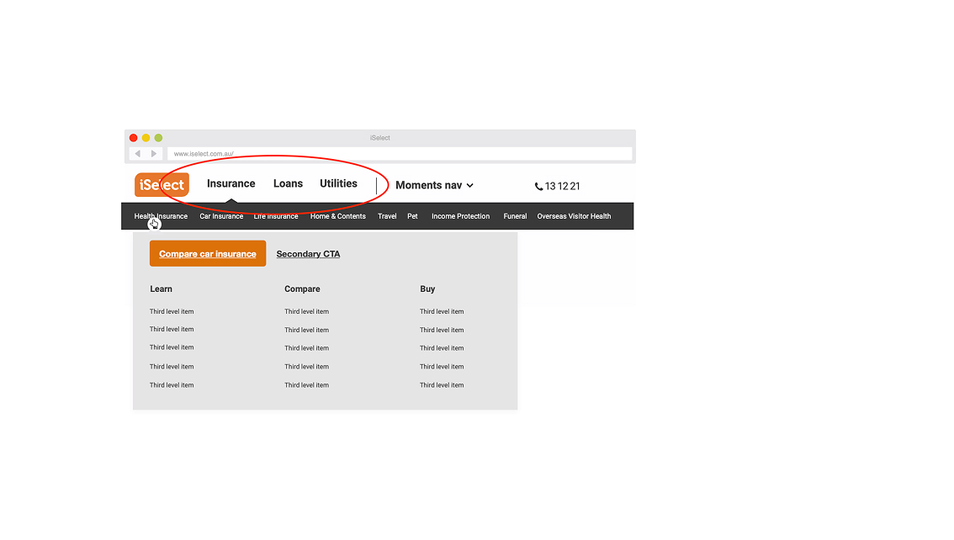Open the Utilities top navigation item
Image resolution: width=954 pixels, height=540 pixels.
point(338,183)
